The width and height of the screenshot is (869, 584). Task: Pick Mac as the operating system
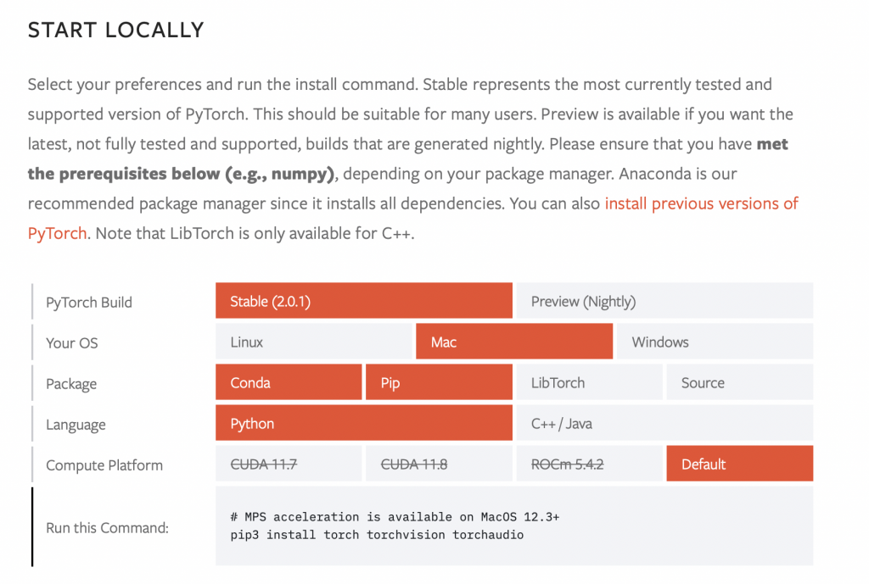point(513,342)
